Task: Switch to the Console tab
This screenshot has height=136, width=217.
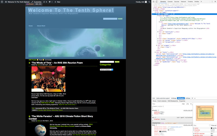Action: click(x=170, y=1)
